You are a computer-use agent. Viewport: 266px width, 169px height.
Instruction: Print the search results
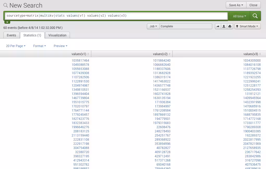(230, 26)
